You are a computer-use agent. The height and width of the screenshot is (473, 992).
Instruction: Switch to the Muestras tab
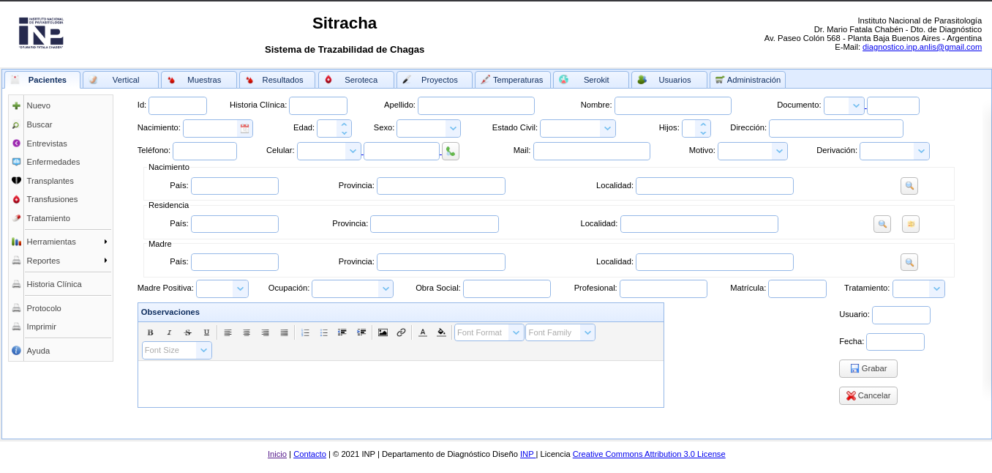click(199, 80)
